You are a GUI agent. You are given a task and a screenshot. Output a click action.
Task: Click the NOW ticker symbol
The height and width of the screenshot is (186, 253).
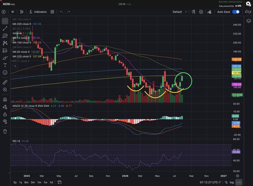[6, 4]
